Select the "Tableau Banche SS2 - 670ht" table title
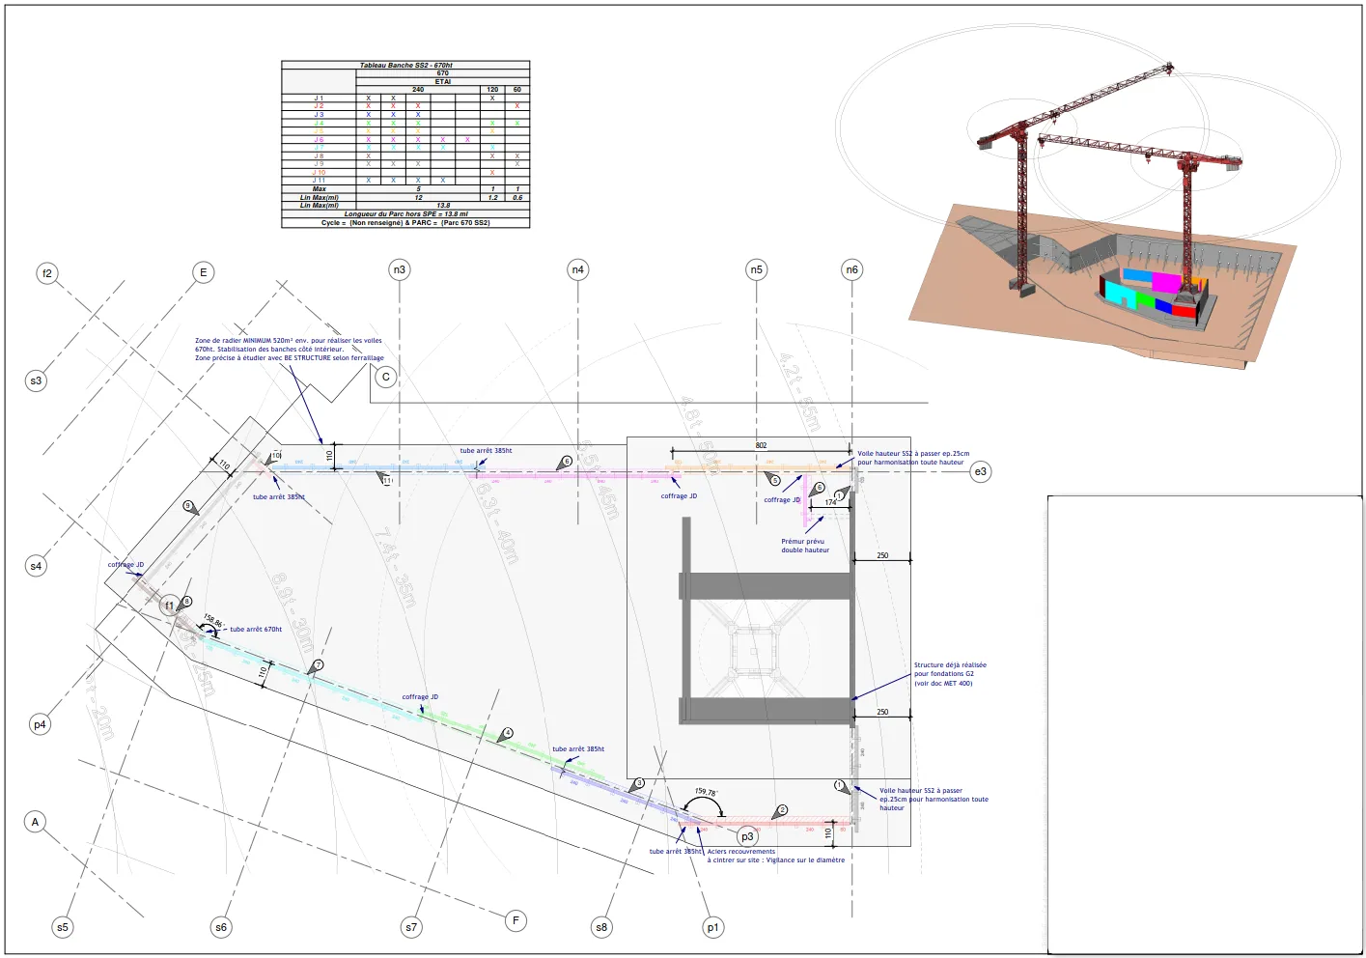The width and height of the screenshot is (1366, 958). [405, 66]
